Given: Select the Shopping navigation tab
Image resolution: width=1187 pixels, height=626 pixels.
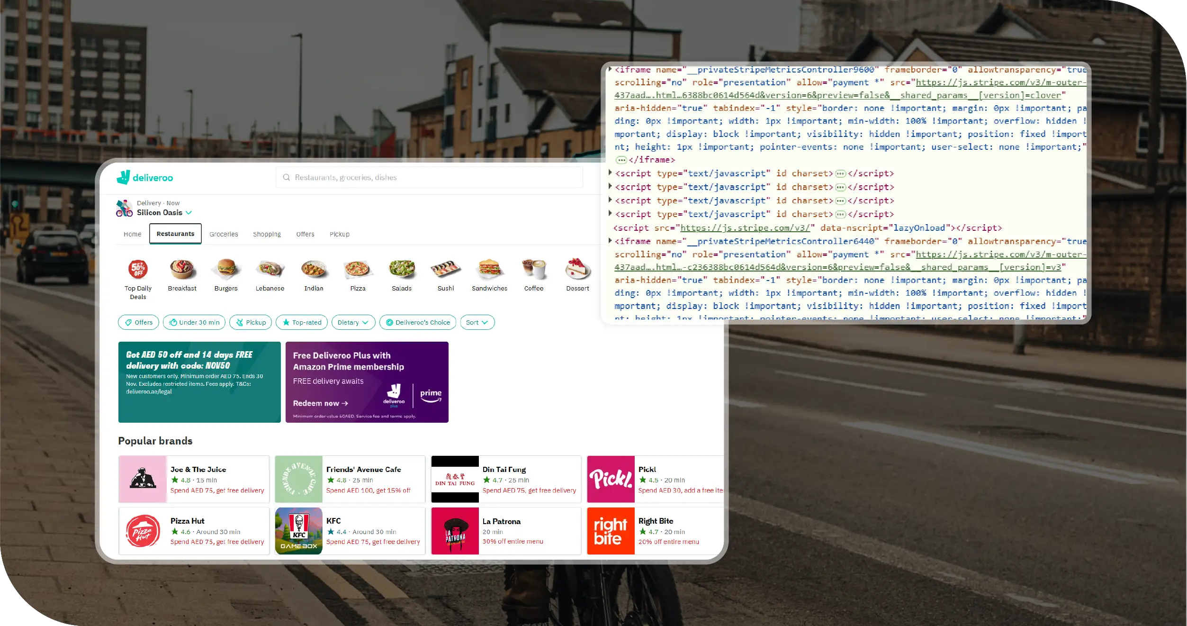Looking at the screenshot, I should point(267,234).
